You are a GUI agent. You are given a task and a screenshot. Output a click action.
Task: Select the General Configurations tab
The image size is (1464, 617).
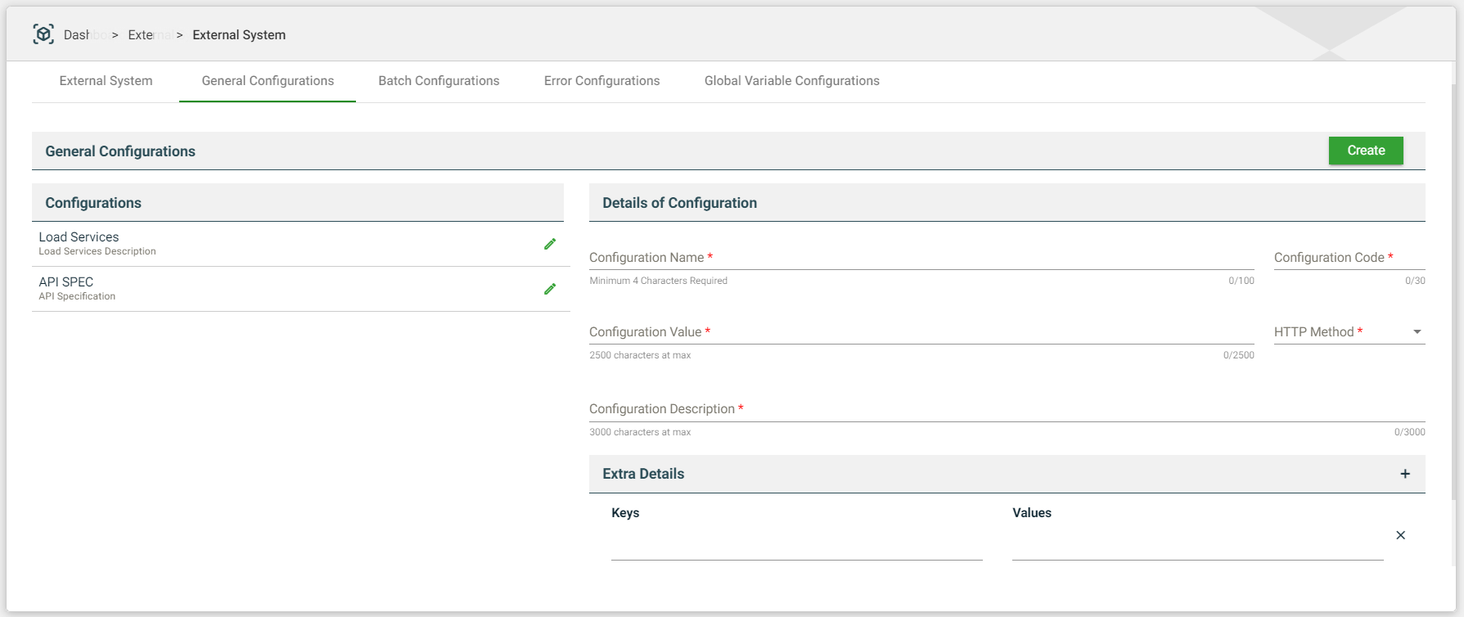[x=268, y=81]
